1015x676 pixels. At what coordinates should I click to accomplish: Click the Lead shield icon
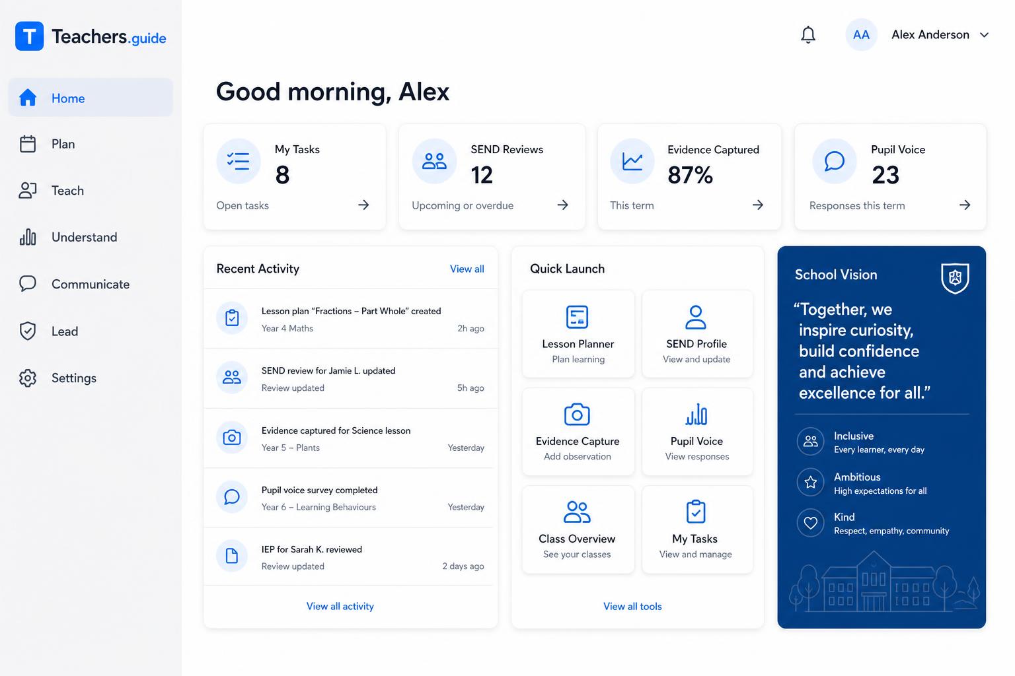pyautogui.click(x=28, y=331)
